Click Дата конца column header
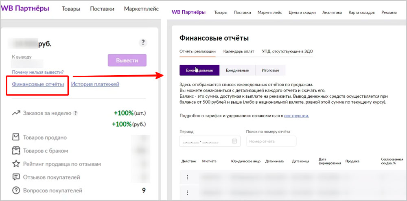 [300, 161]
